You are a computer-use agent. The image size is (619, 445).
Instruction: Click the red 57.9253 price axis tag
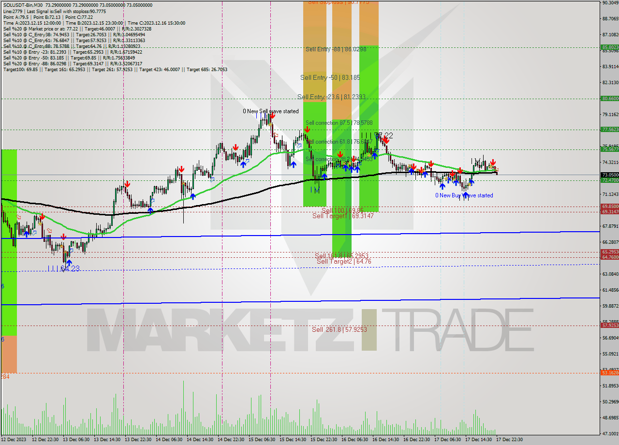tap(610, 326)
